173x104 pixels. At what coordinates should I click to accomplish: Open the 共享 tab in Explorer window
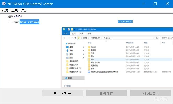(82, 33)
